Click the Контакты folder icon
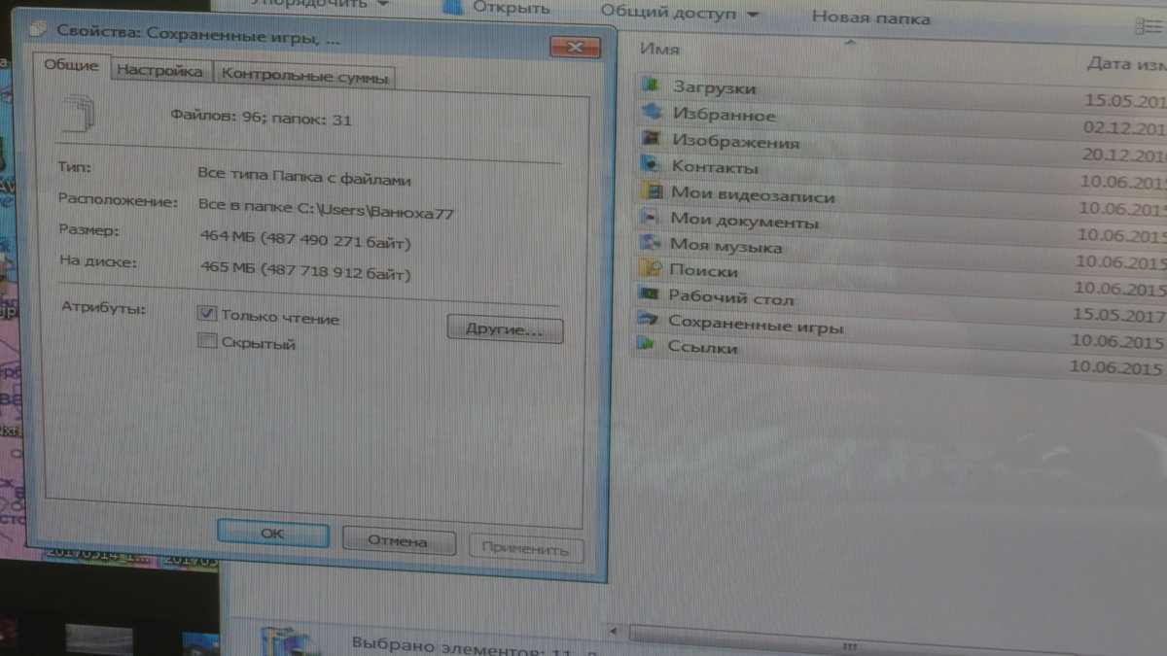The width and height of the screenshot is (1167, 656). pyautogui.click(x=652, y=165)
